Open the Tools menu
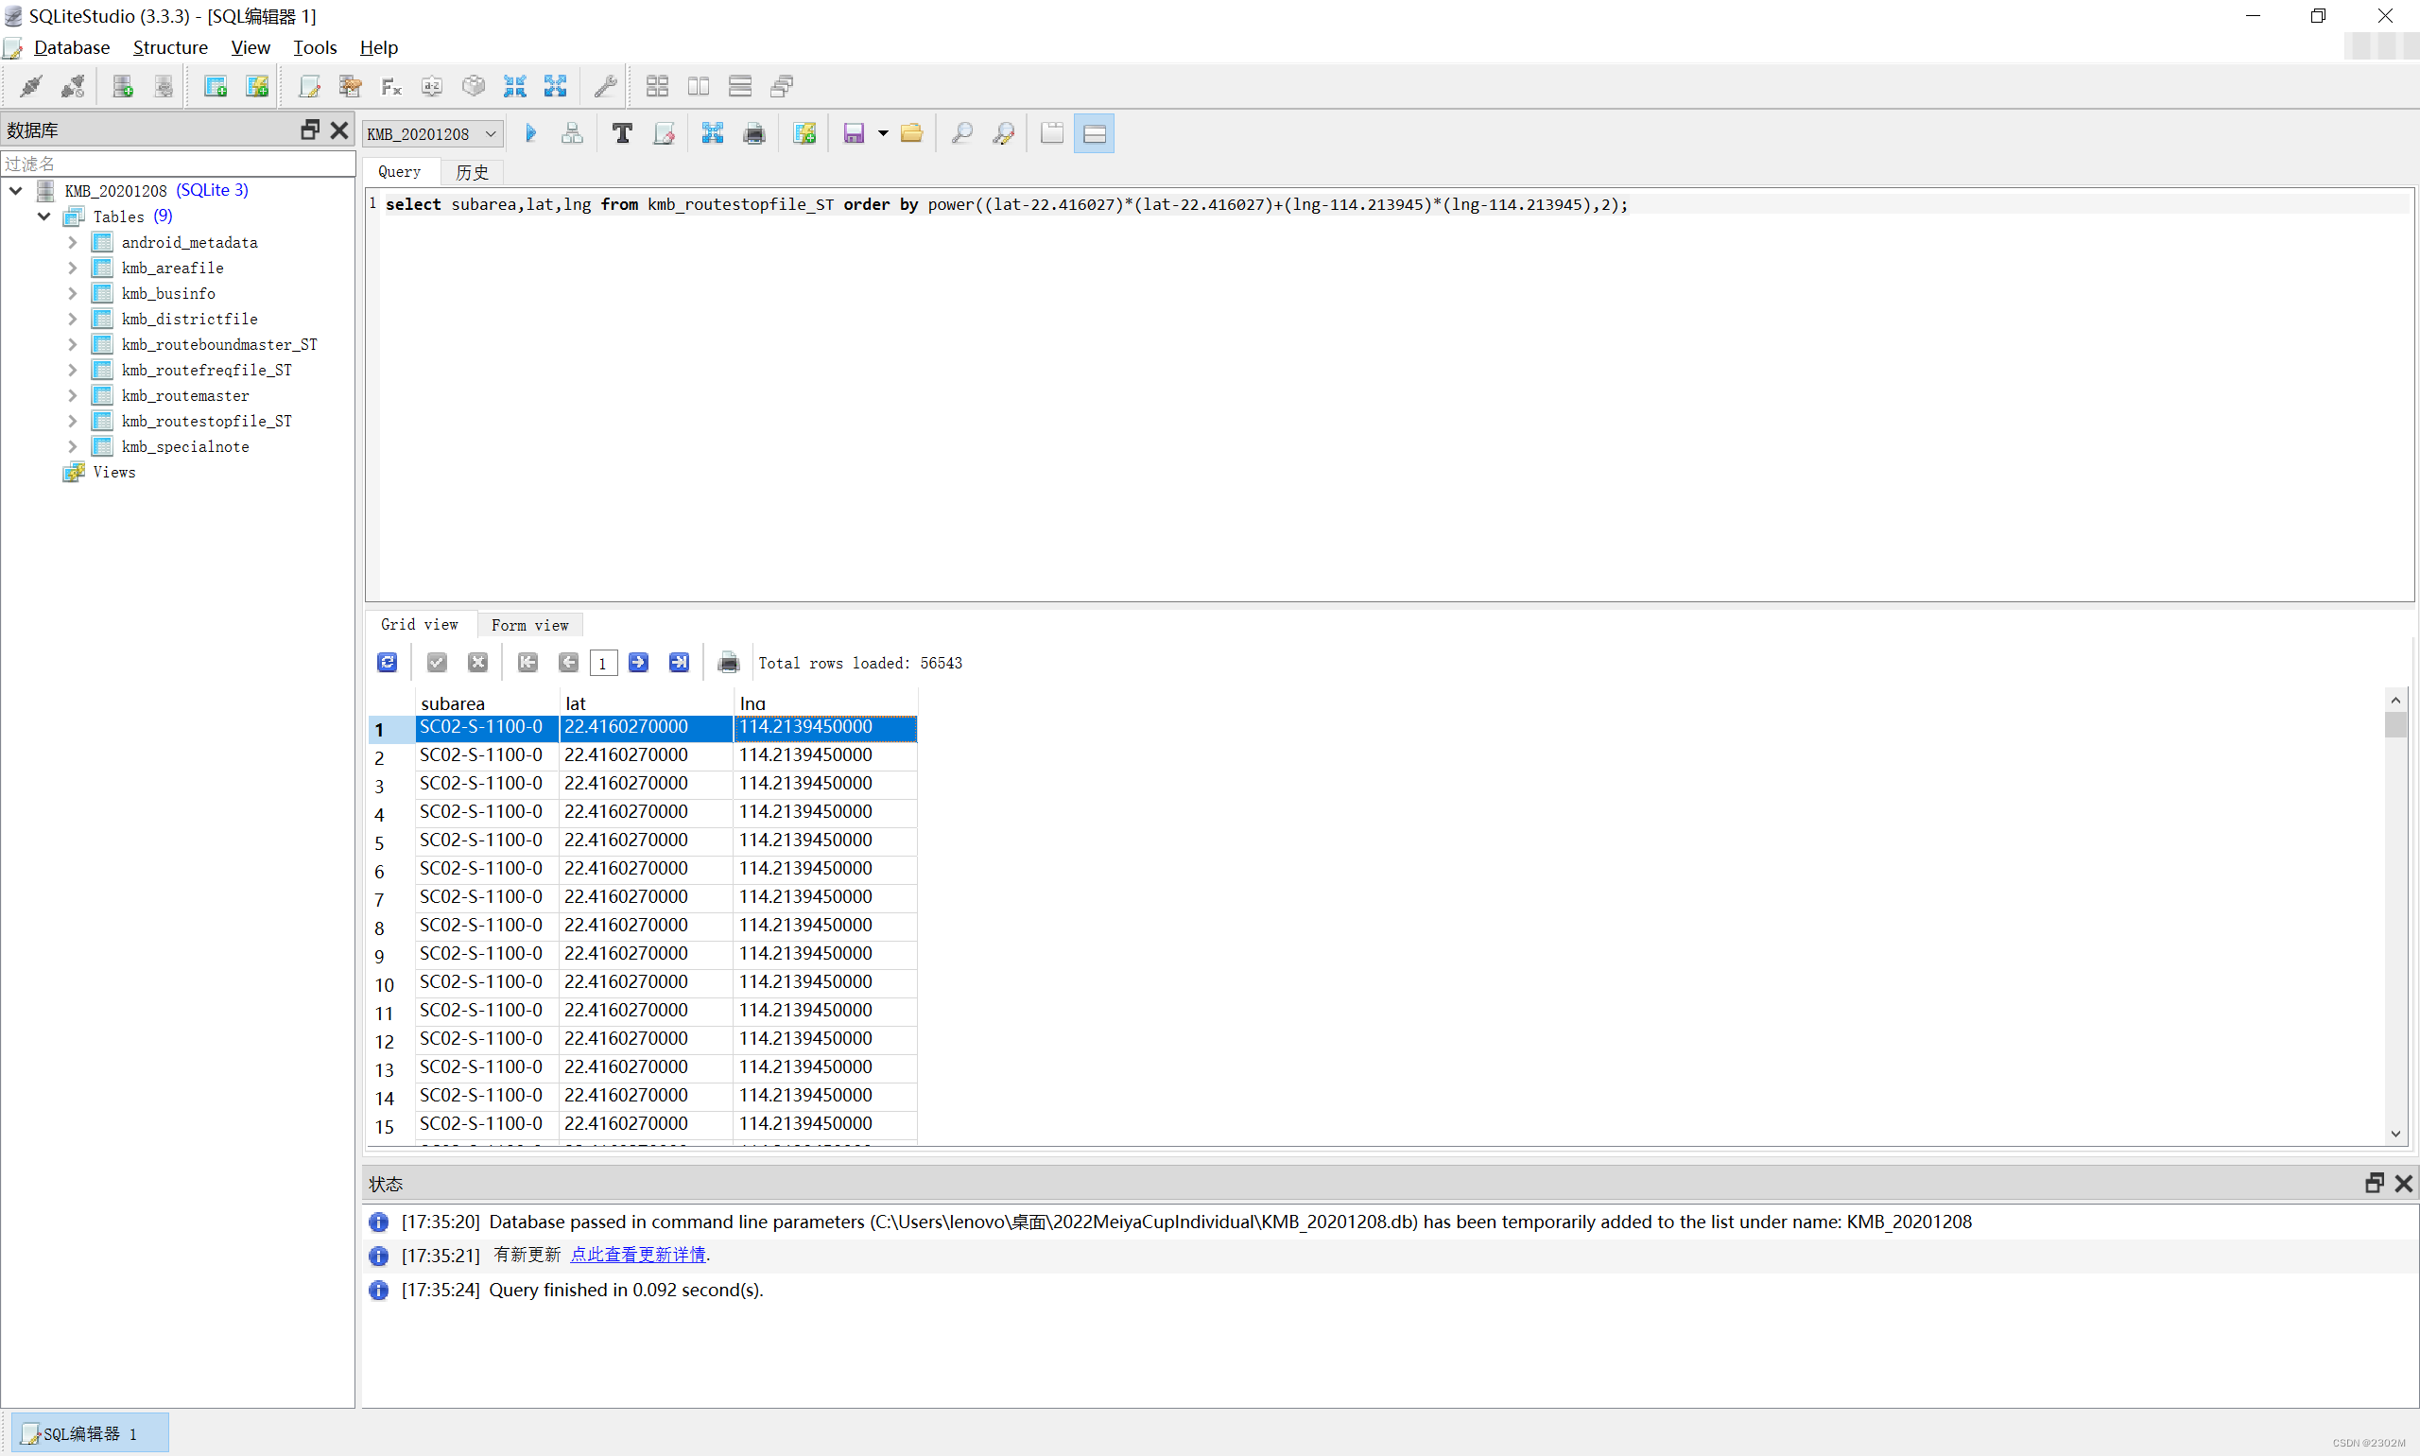The width and height of the screenshot is (2420, 1456). pos(314,47)
